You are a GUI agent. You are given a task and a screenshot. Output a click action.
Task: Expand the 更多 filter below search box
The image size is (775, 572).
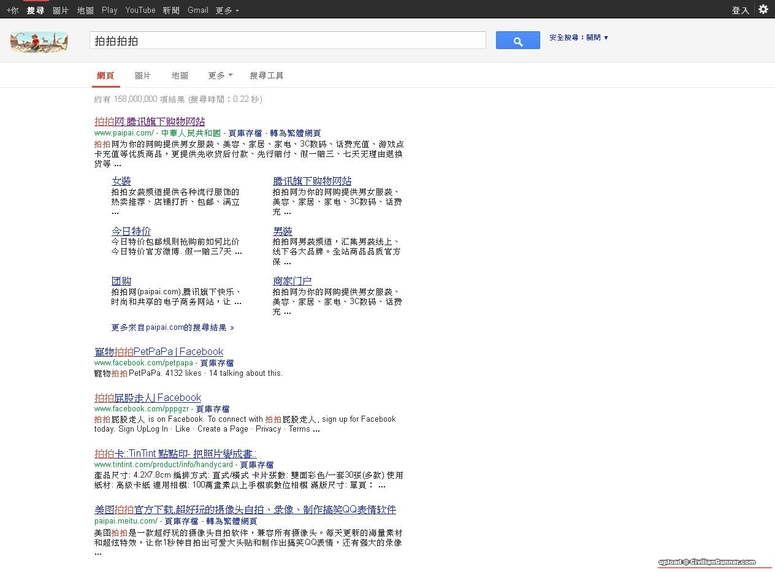220,75
